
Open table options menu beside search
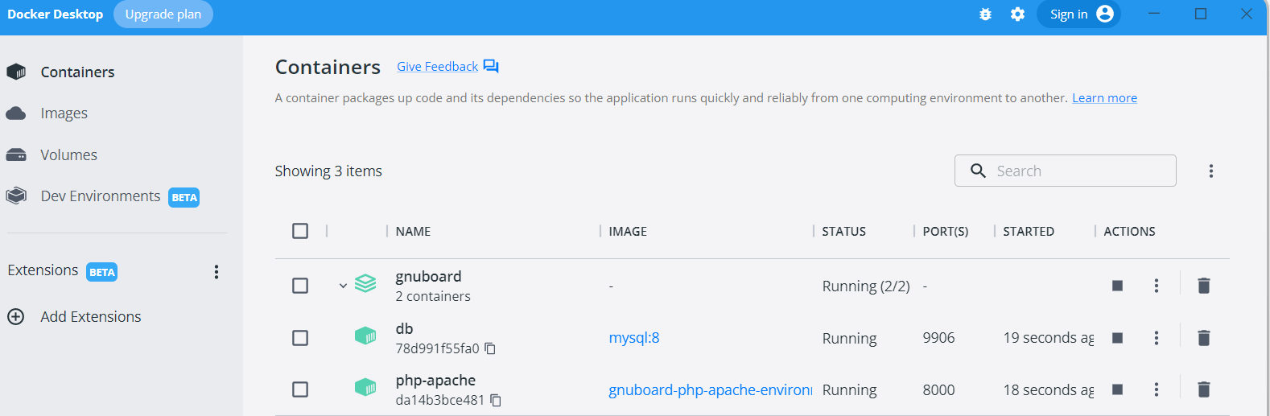coord(1211,171)
